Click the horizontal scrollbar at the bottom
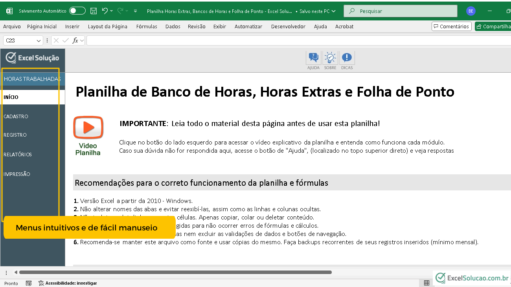This screenshot has height=287, width=511. [x=175, y=272]
